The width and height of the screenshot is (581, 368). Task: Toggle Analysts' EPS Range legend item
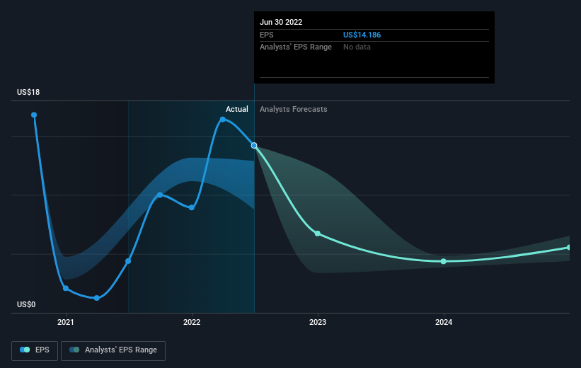113,350
